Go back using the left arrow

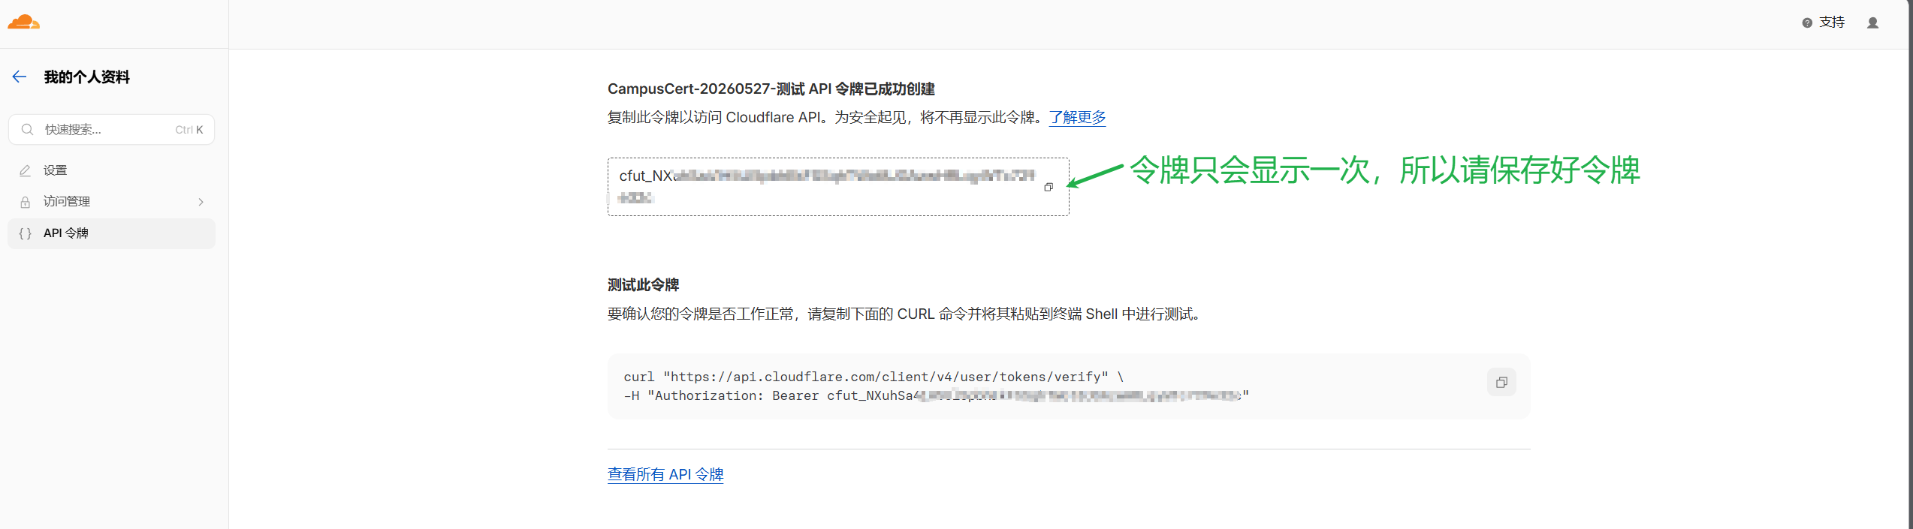[x=20, y=77]
